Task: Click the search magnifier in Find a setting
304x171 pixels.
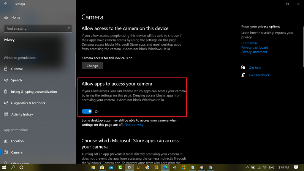Action: [68, 28]
